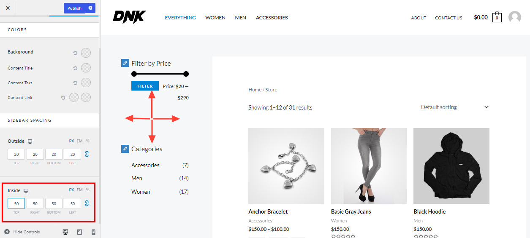530x238 pixels.
Task: Reset Content Title color
Action: click(x=75, y=68)
